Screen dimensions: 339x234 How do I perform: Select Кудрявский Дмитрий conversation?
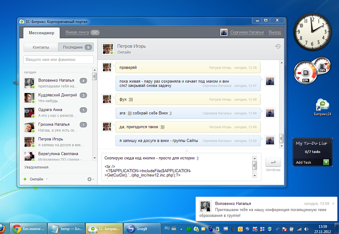click(x=55, y=98)
